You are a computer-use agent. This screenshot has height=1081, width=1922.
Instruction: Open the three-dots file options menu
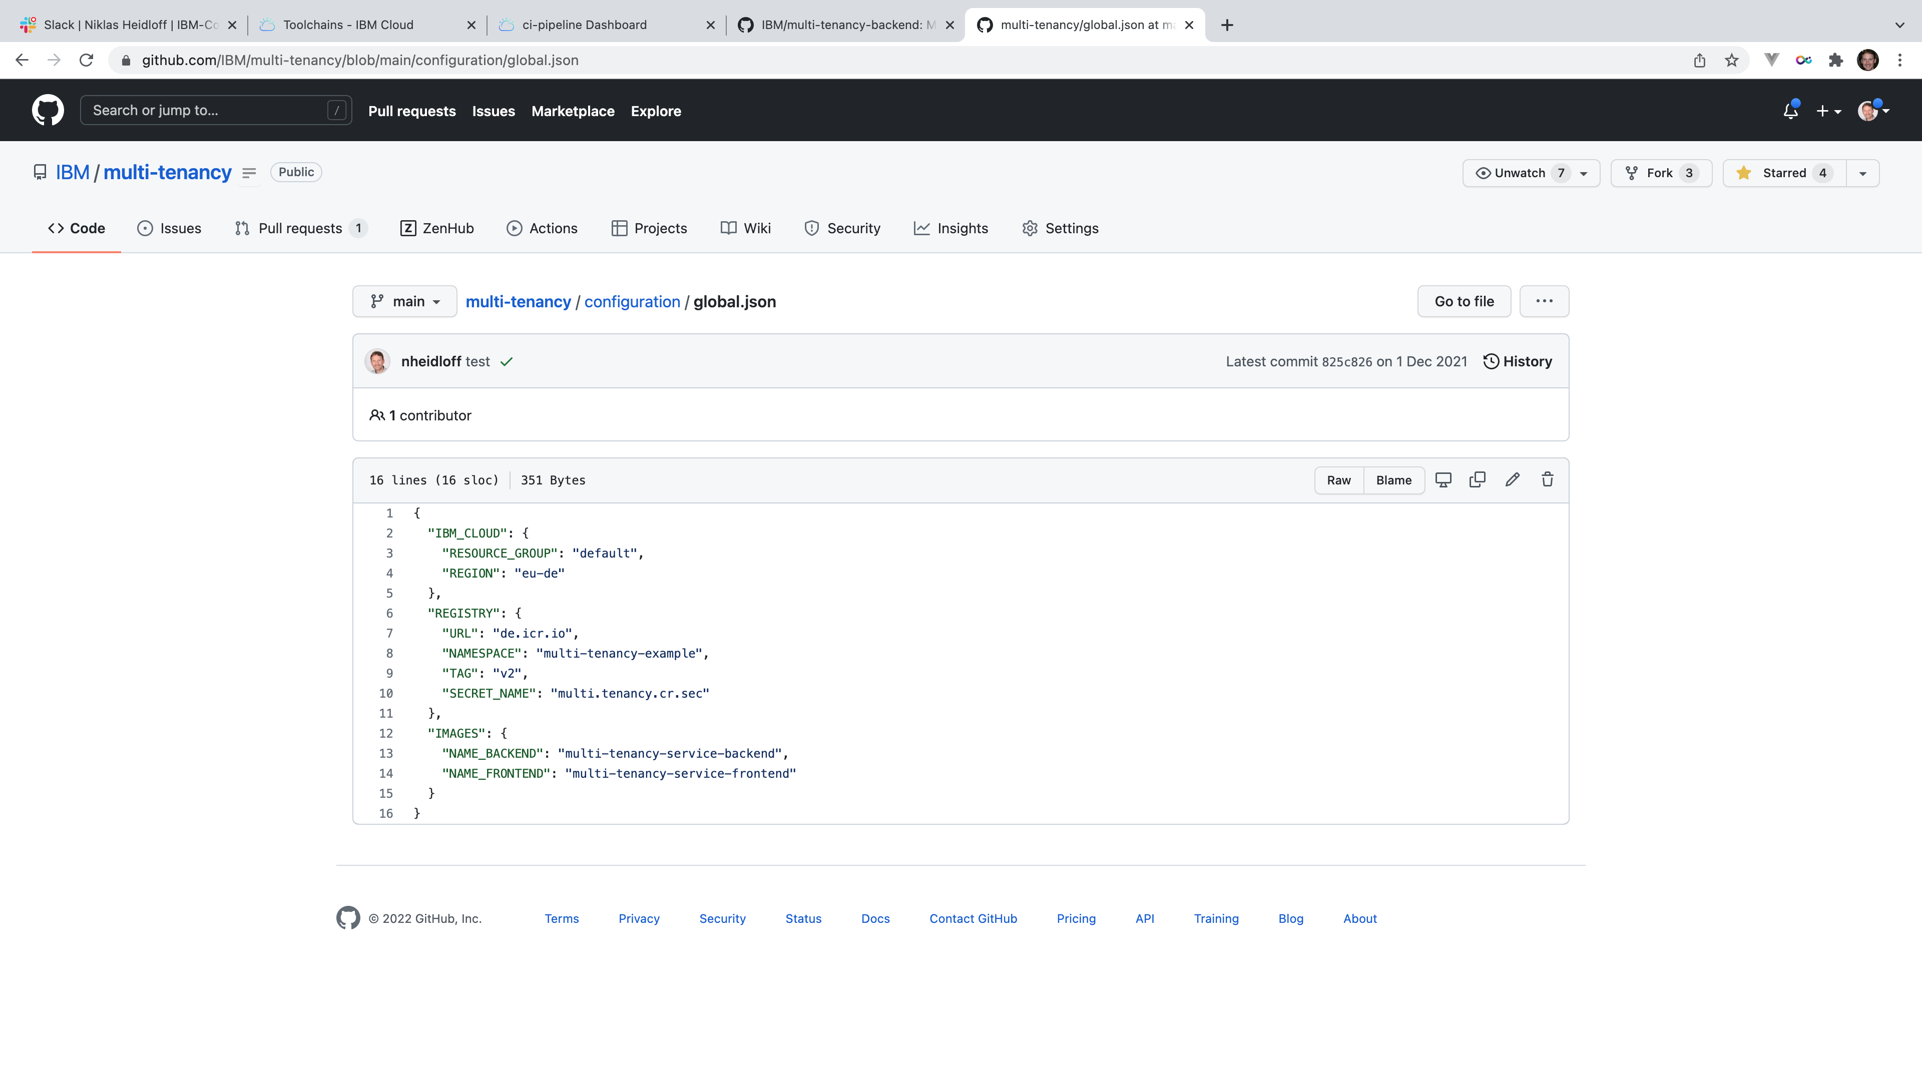tap(1544, 301)
